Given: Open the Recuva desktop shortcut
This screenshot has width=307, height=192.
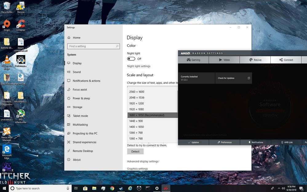Looking at the screenshot, I should [x=21, y=7].
